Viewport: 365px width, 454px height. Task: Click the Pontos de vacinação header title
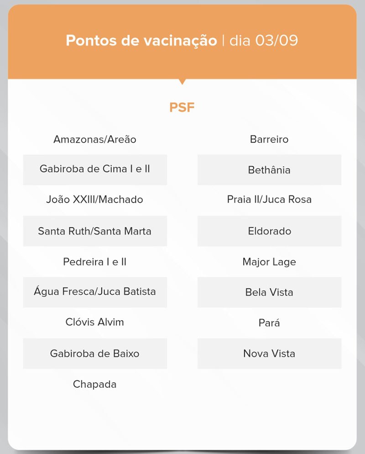(141, 40)
